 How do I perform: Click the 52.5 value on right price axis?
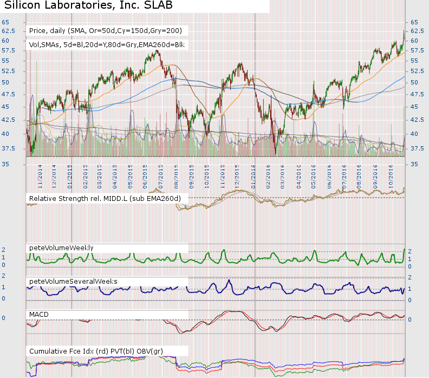pyautogui.click(x=417, y=71)
